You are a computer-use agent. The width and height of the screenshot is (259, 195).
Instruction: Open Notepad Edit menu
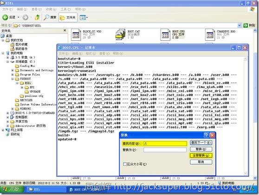77,54
